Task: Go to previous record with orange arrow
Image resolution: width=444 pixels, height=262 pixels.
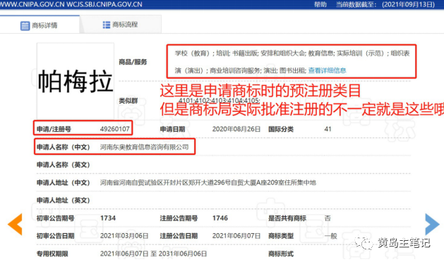Action: [x=15, y=224]
